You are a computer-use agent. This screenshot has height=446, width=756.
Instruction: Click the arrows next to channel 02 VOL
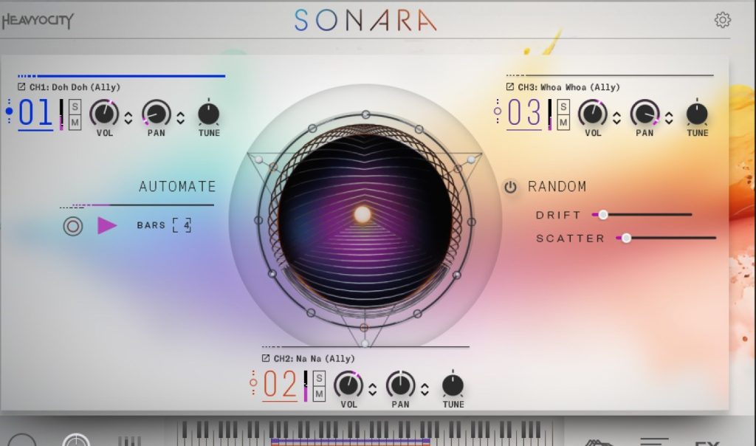(x=373, y=389)
